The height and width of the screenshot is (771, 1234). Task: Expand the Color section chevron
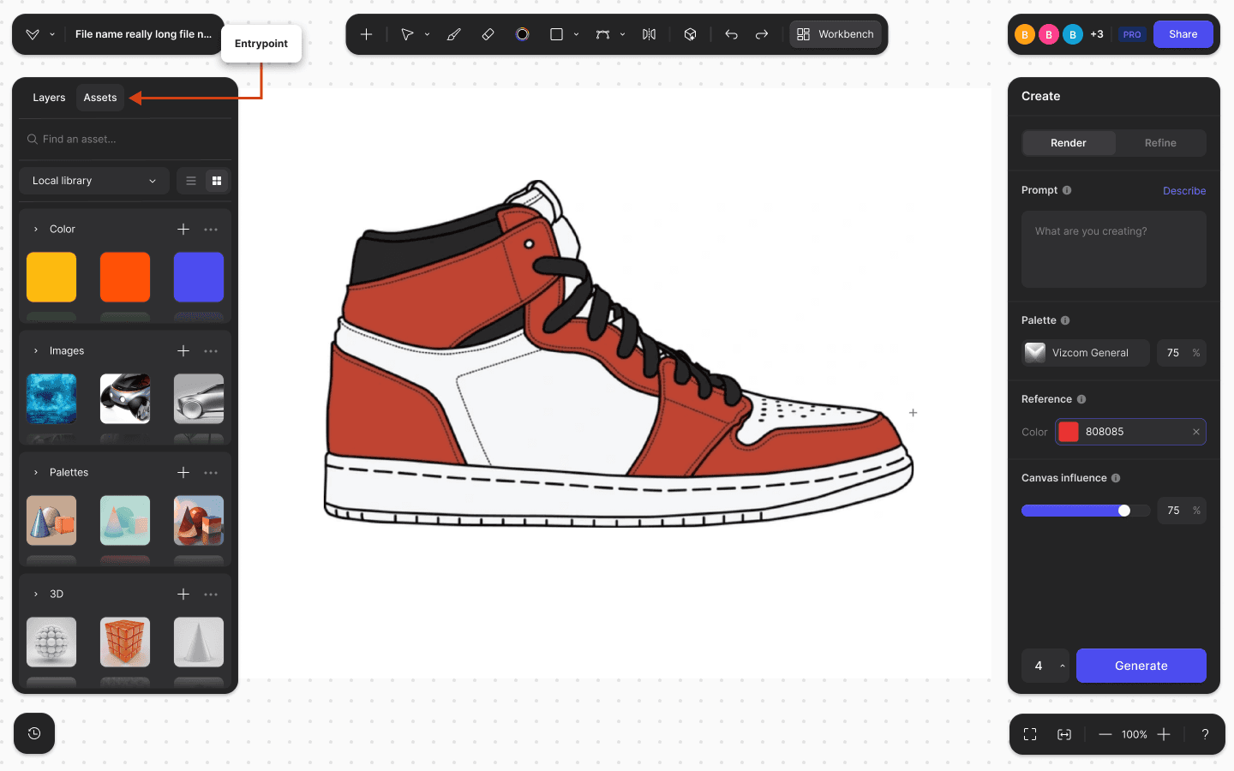click(36, 230)
